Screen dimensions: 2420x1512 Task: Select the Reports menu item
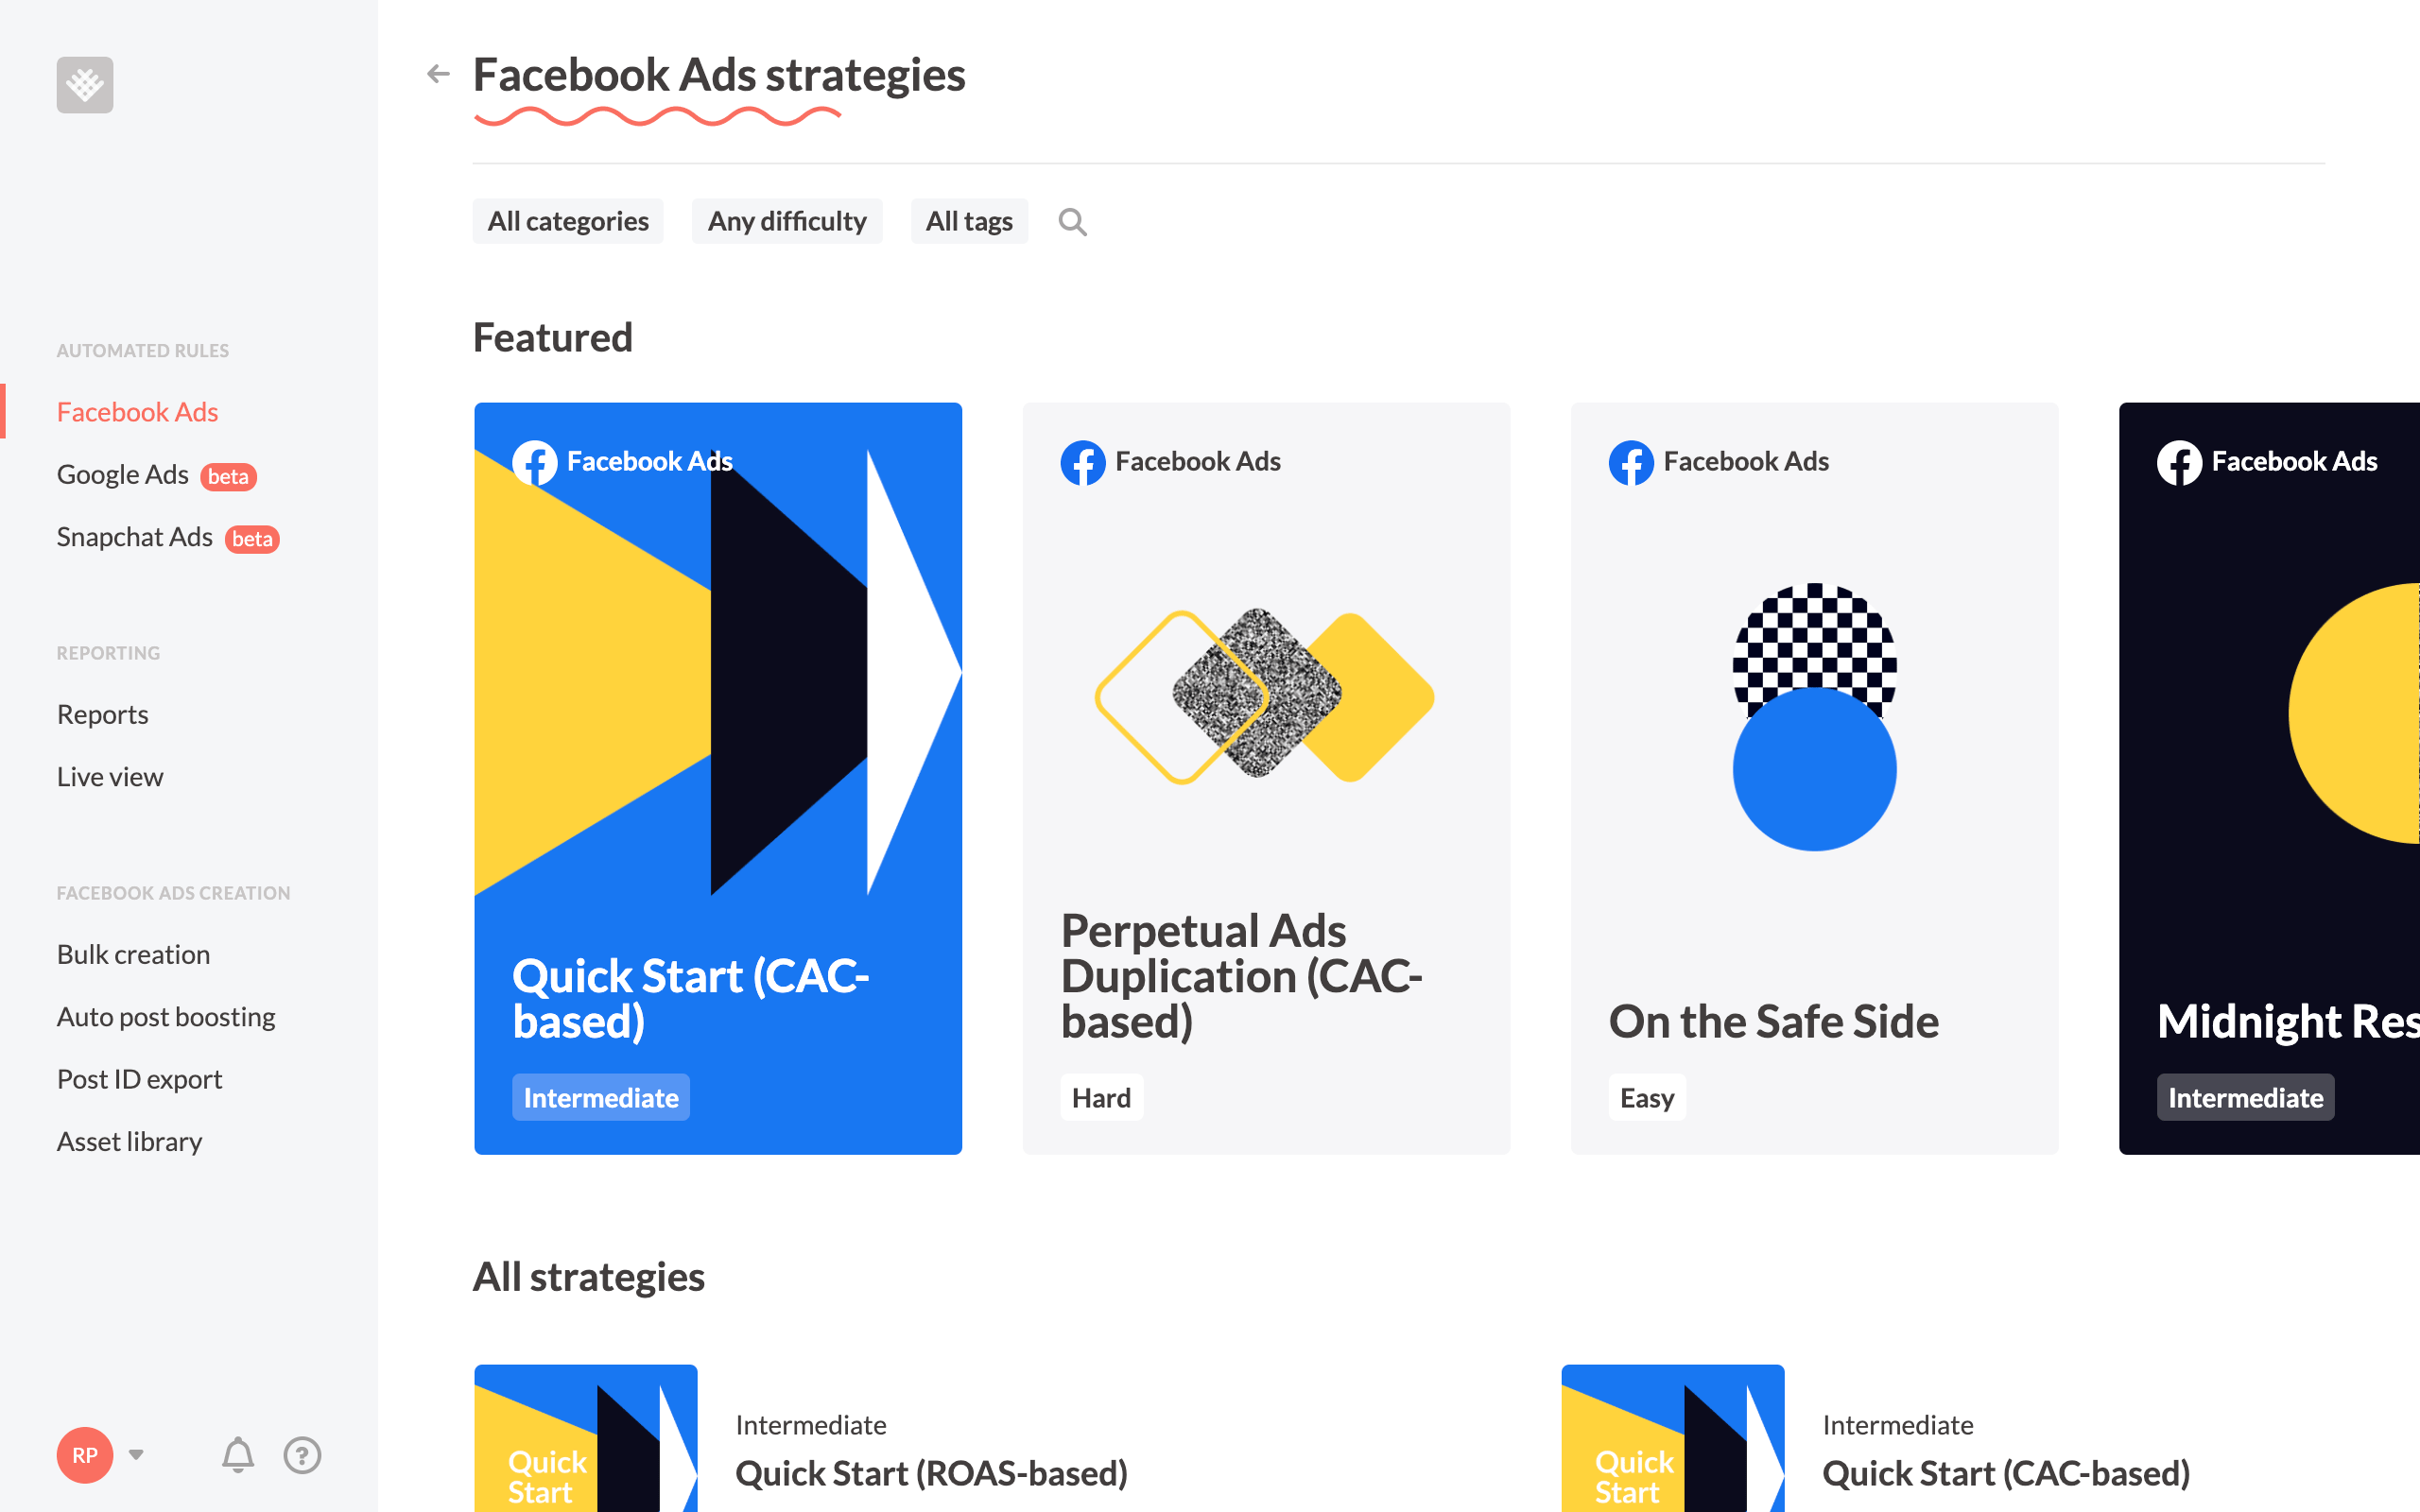pyautogui.click(x=101, y=713)
